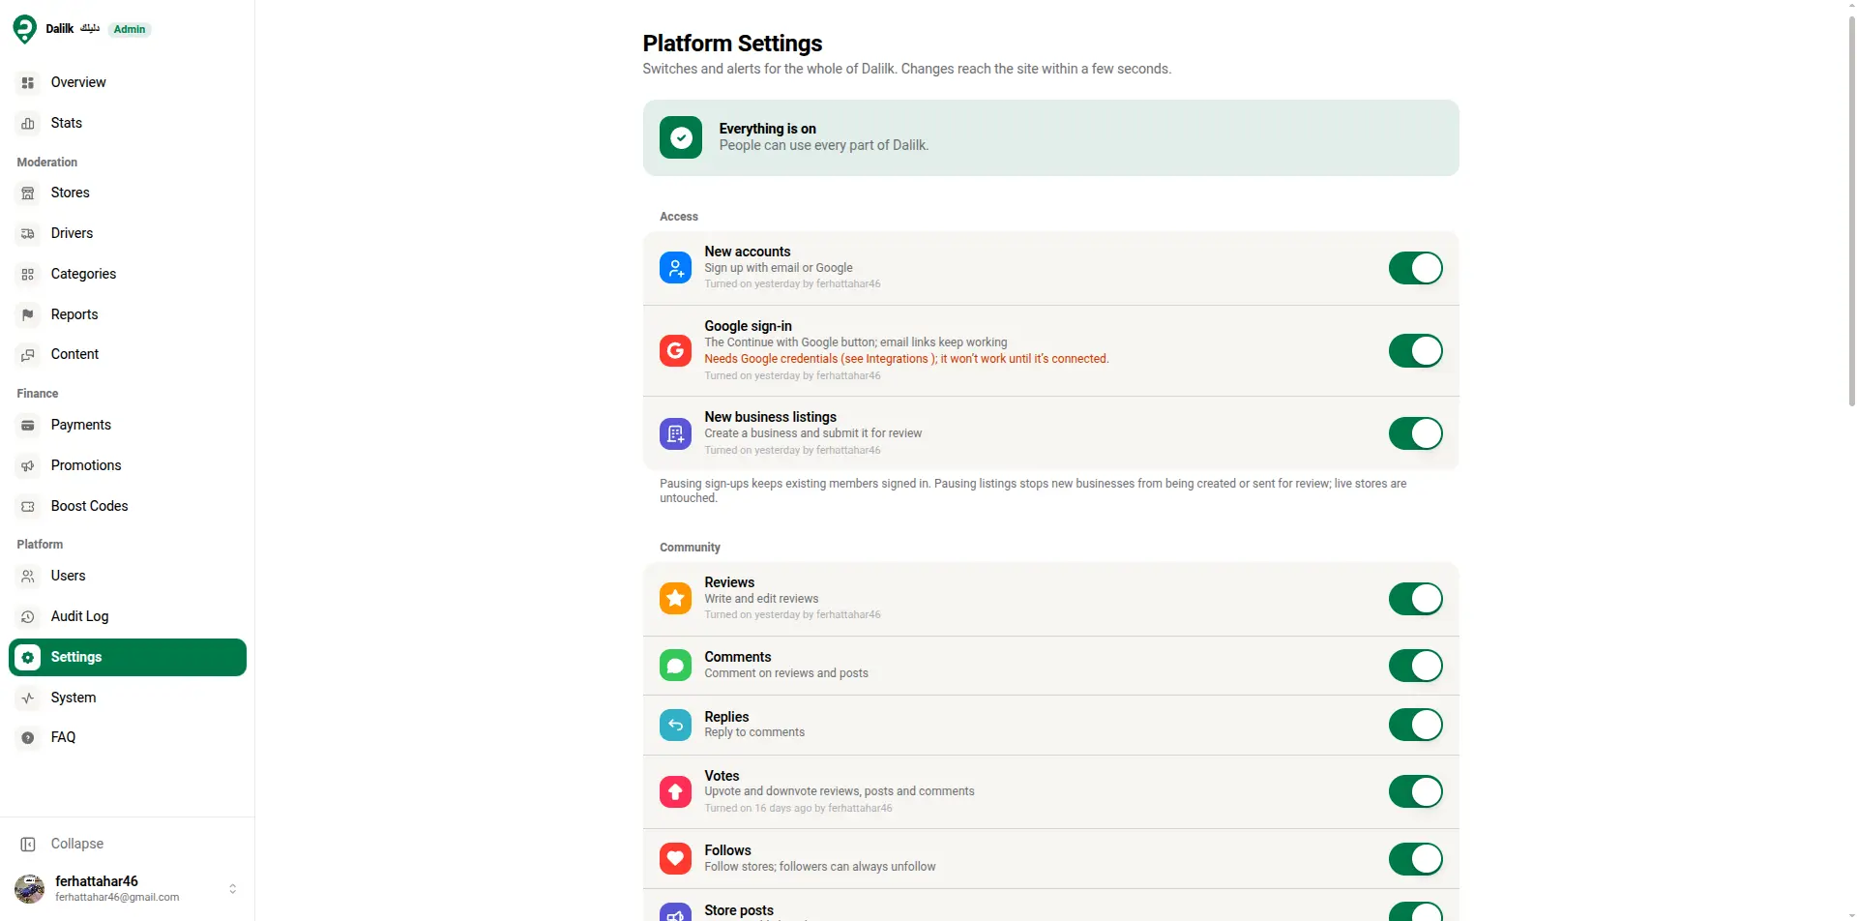Click the Payments card icon
Image resolution: width=1857 pixels, height=921 pixels.
(x=28, y=426)
